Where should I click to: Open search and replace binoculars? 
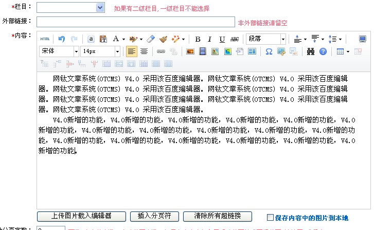coord(311,51)
